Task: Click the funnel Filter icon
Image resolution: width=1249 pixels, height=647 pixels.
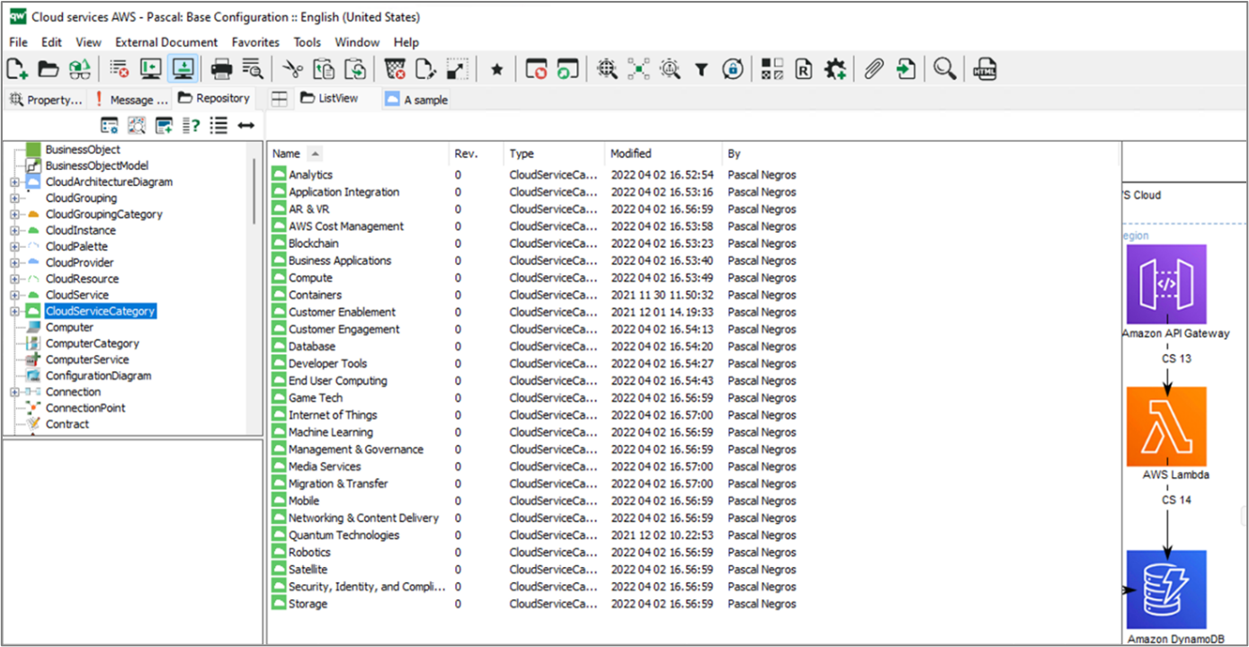Action: [701, 69]
